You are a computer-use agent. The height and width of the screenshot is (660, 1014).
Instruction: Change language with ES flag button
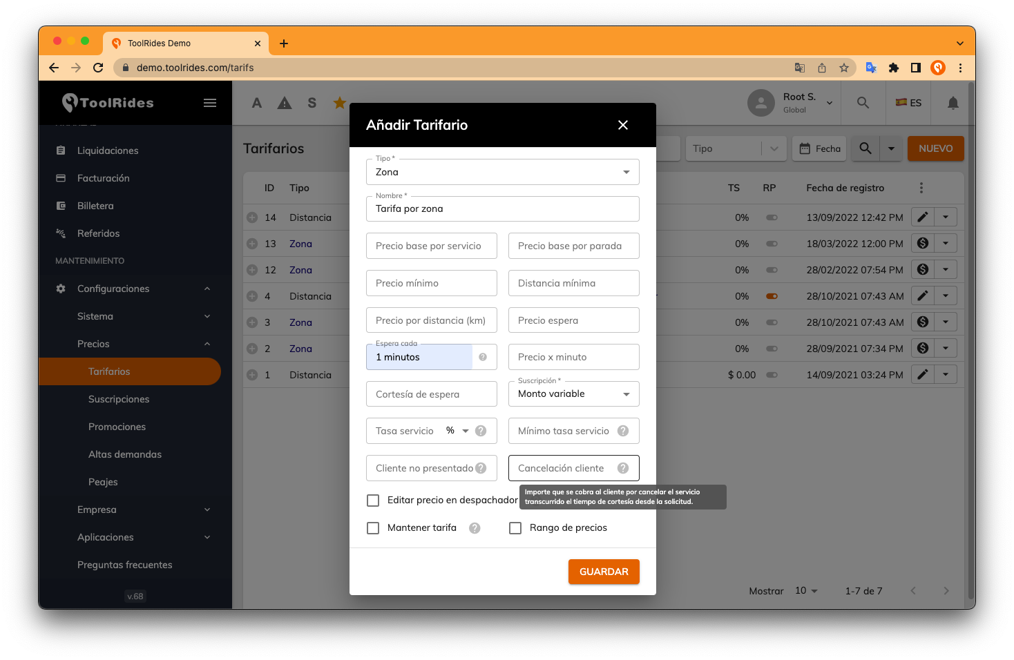[x=908, y=103]
